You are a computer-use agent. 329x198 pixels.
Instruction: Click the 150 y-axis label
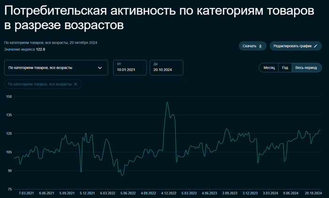(9, 96)
